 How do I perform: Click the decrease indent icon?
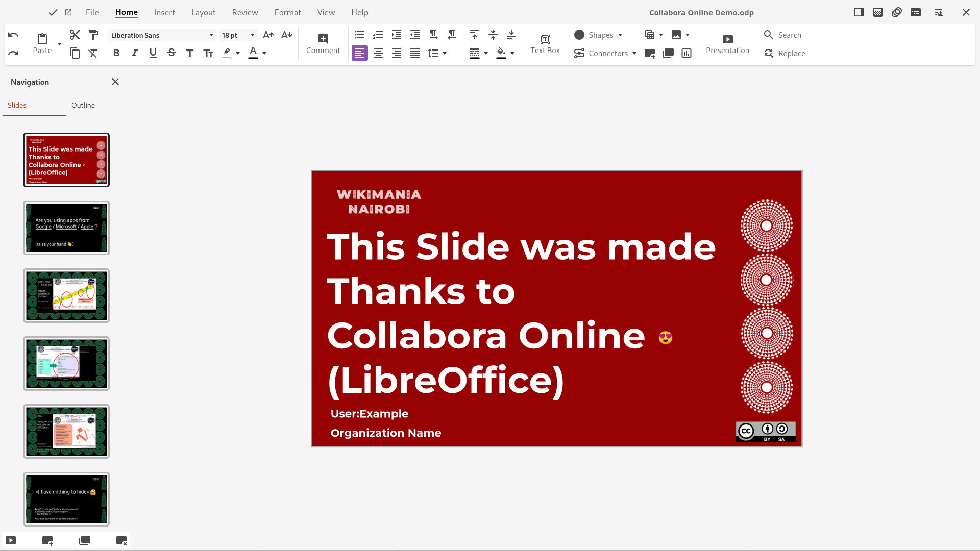point(415,35)
